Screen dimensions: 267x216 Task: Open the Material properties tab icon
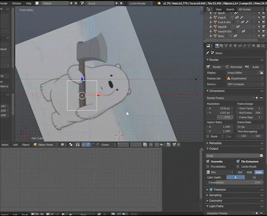tap(254, 46)
